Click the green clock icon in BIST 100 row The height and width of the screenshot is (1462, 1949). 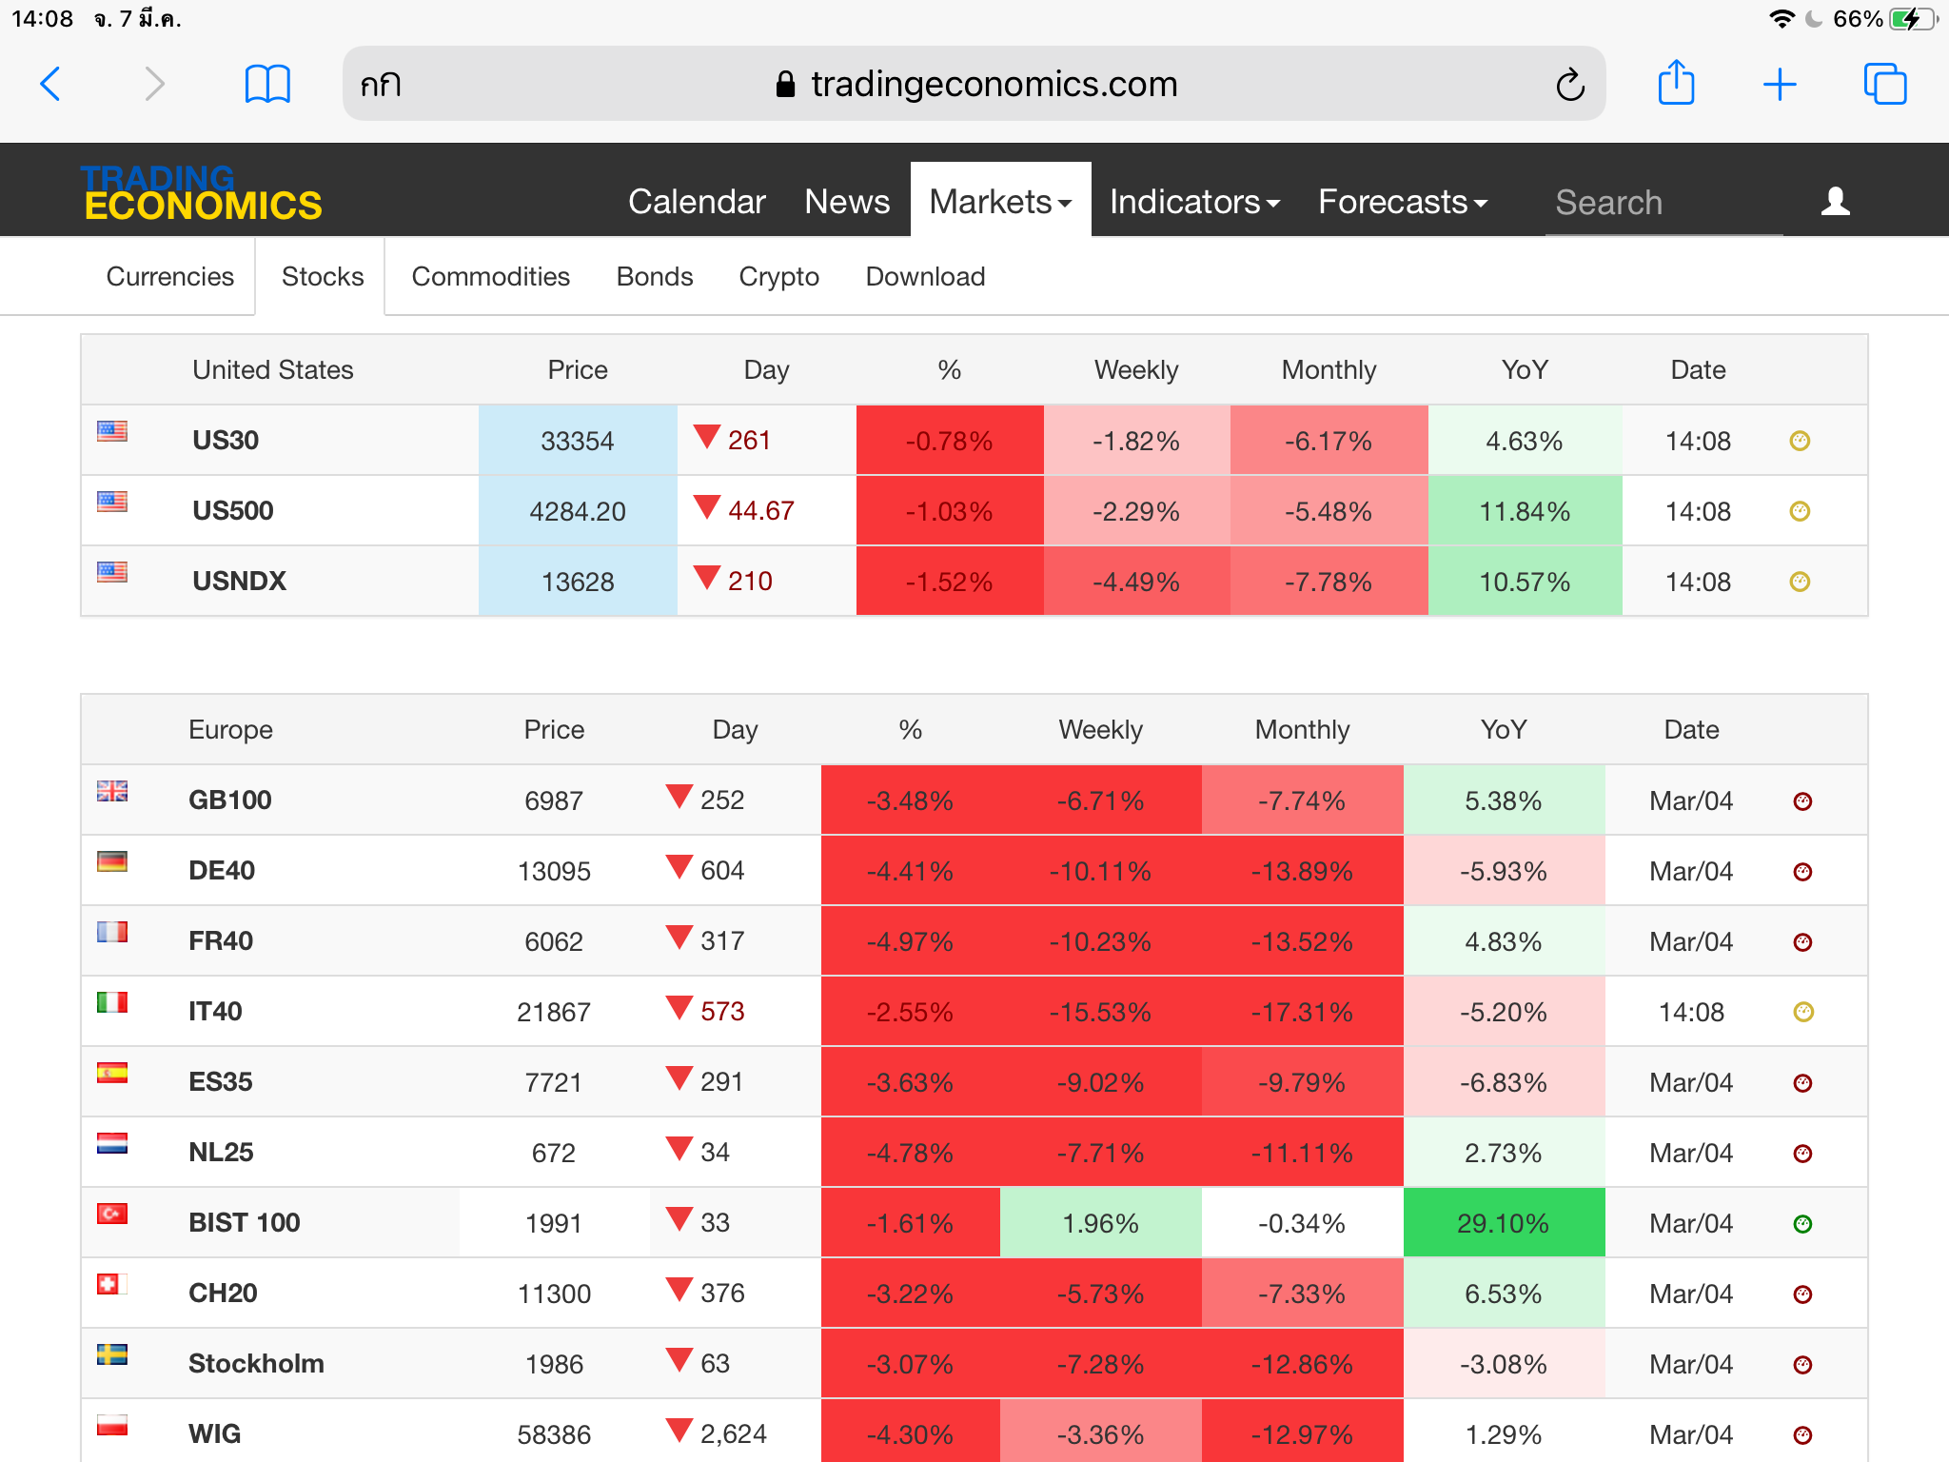[1801, 1224]
